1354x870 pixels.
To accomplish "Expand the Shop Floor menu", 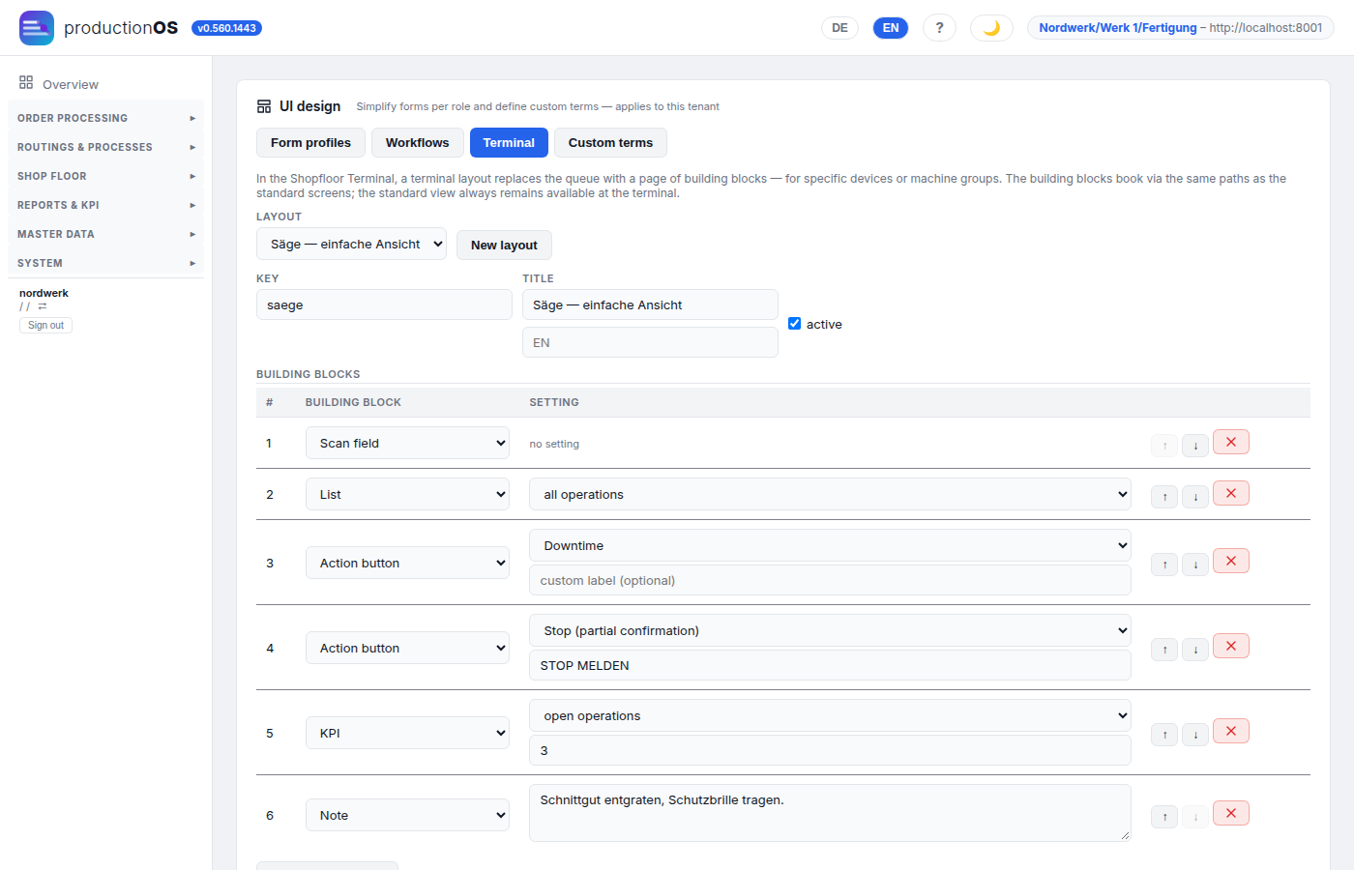I will (x=106, y=176).
